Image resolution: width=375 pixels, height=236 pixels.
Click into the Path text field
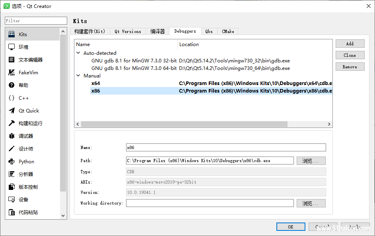pyautogui.click(x=210, y=161)
